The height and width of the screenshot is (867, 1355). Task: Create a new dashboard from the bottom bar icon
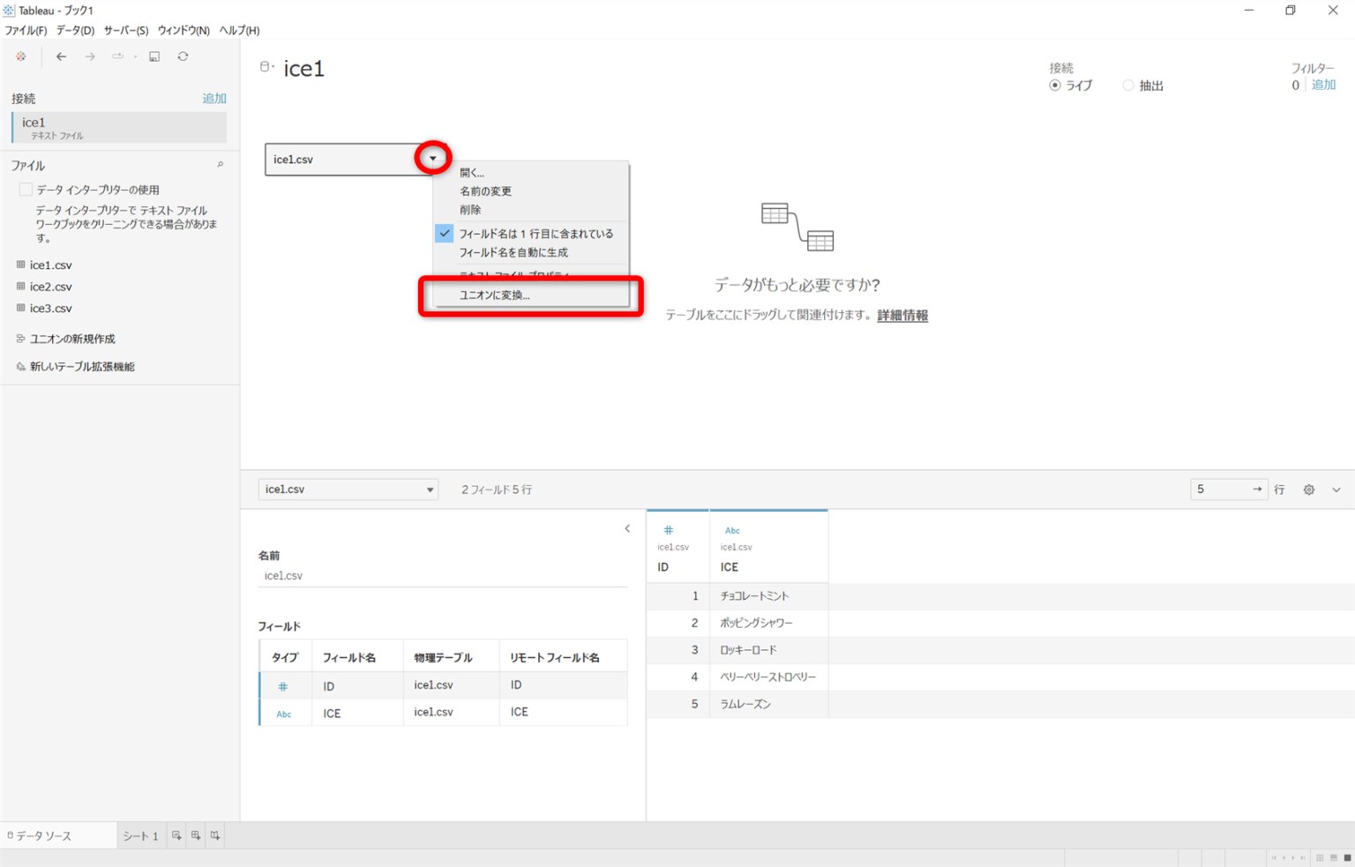point(195,835)
